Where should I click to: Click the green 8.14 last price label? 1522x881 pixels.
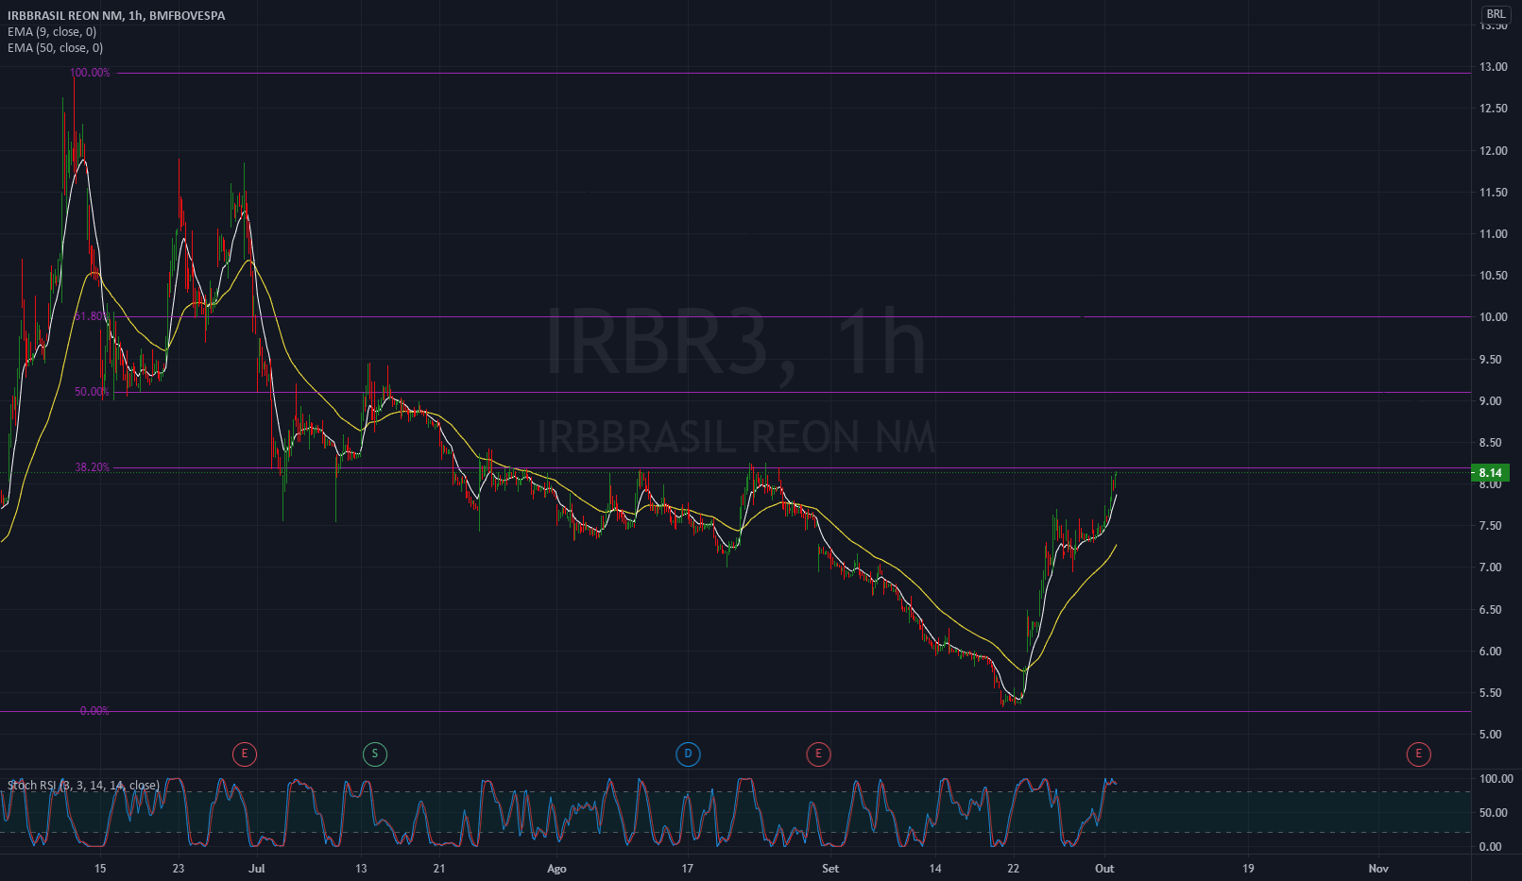coord(1491,473)
